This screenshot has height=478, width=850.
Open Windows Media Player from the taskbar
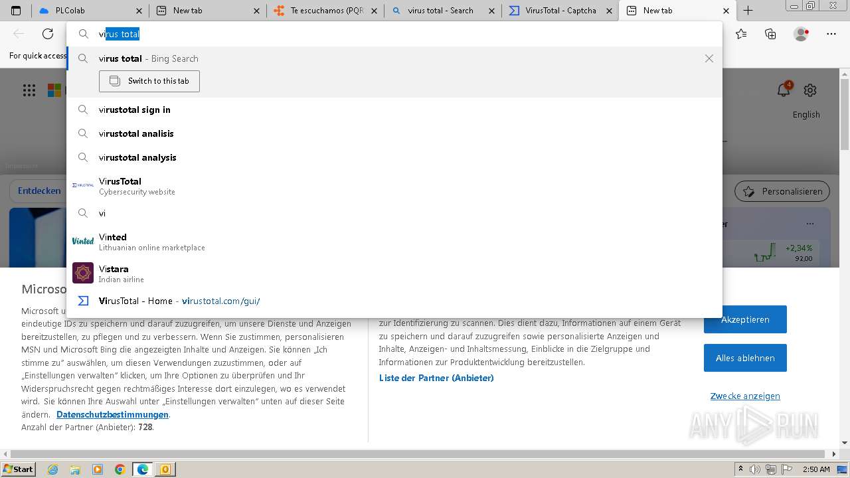(x=98, y=469)
